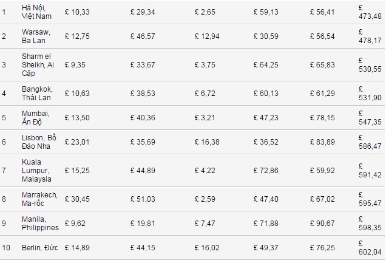Image resolution: width=386 pixels, height=260 pixels.
Task: Click the total value £ 602,04
Action: coord(370,248)
